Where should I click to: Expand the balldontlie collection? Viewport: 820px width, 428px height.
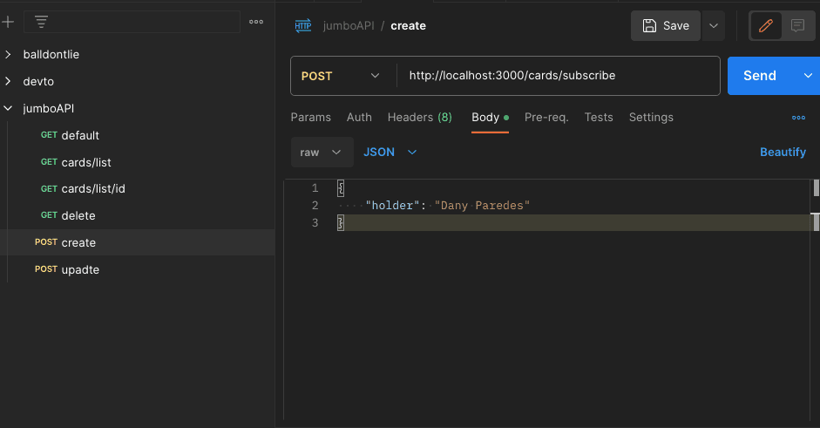click(9, 54)
